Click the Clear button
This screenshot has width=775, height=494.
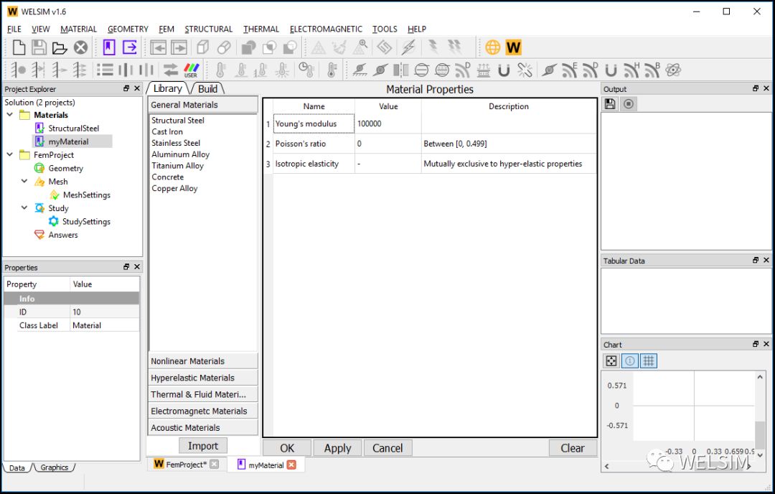click(x=573, y=448)
